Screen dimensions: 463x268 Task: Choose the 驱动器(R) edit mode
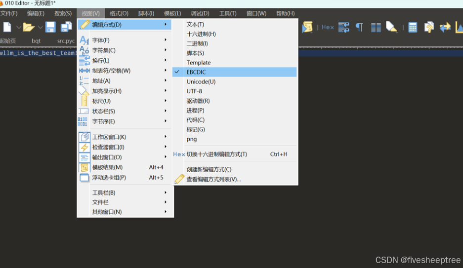coord(234,101)
